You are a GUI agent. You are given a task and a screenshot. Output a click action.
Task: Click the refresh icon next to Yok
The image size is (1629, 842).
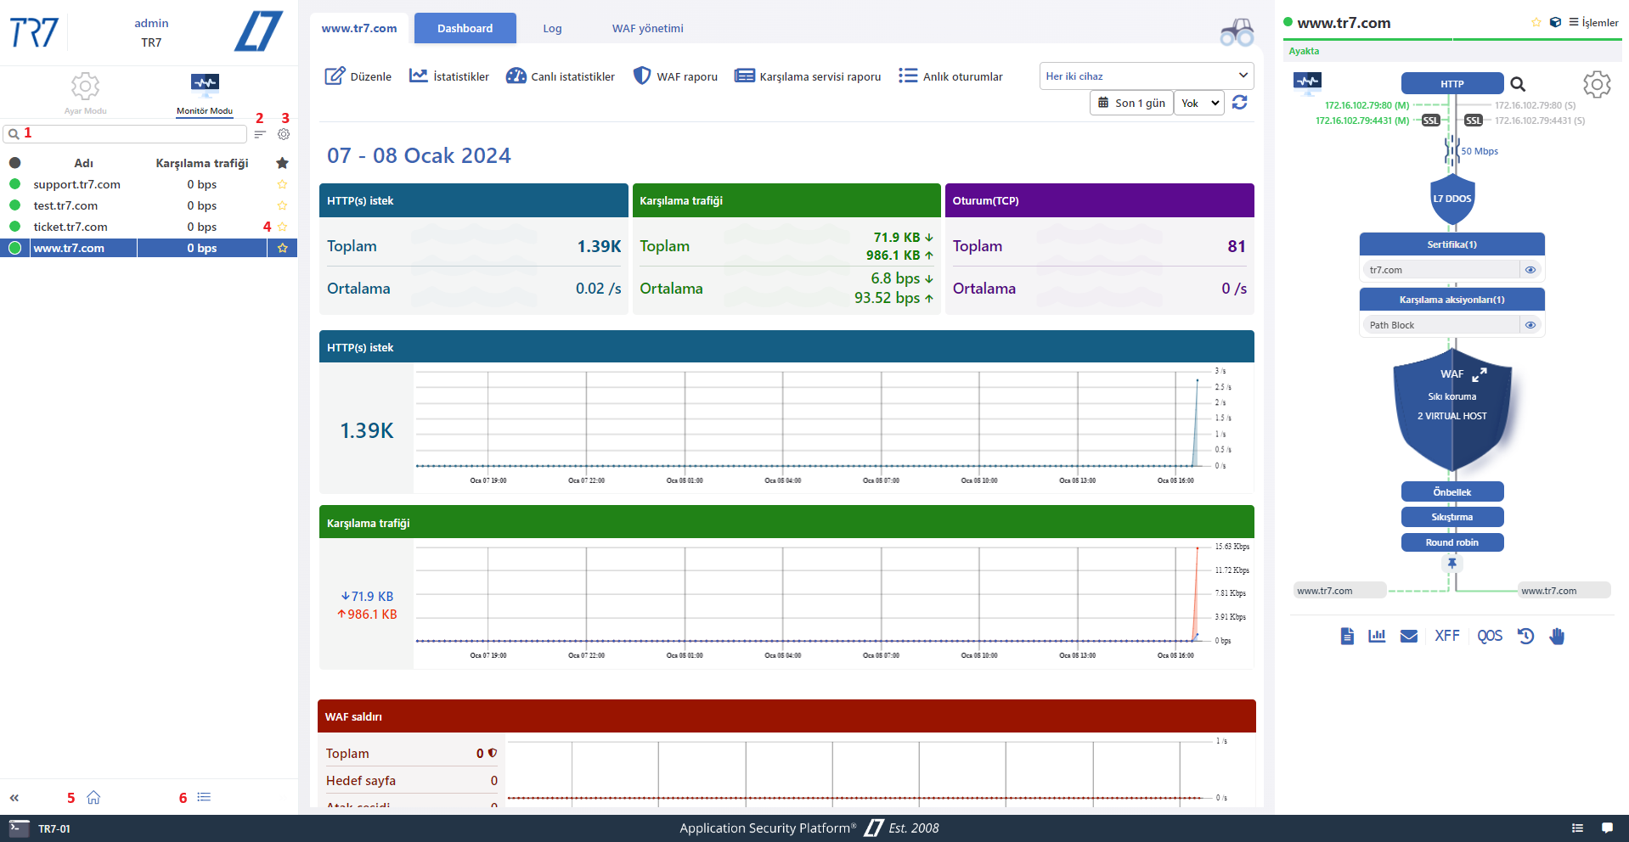(x=1240, y=103)
